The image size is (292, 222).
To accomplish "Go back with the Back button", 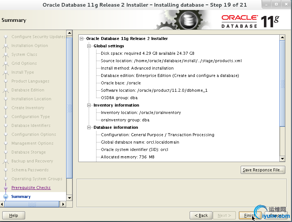I will click(x=201, y=215).
